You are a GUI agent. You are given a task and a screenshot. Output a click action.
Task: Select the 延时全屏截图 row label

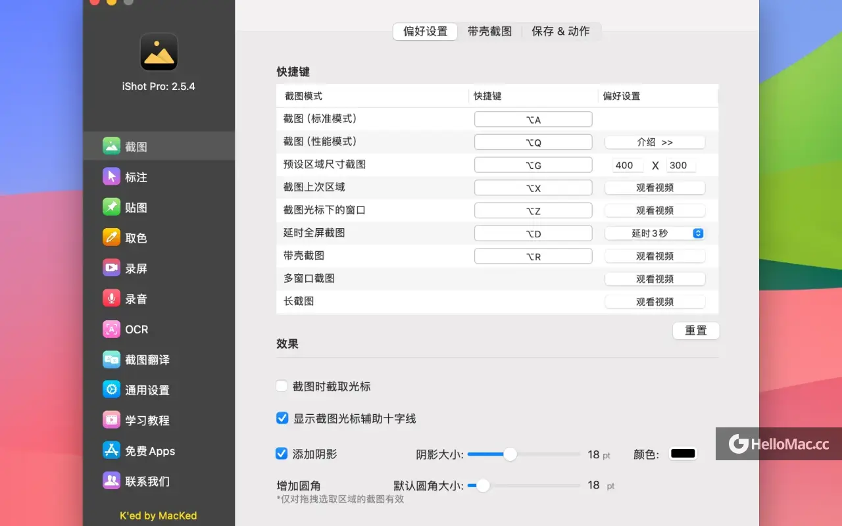pos(314,233)
